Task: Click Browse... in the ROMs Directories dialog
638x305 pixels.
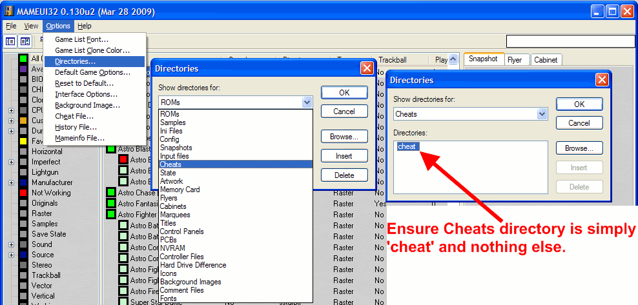Action: (344, 137)
